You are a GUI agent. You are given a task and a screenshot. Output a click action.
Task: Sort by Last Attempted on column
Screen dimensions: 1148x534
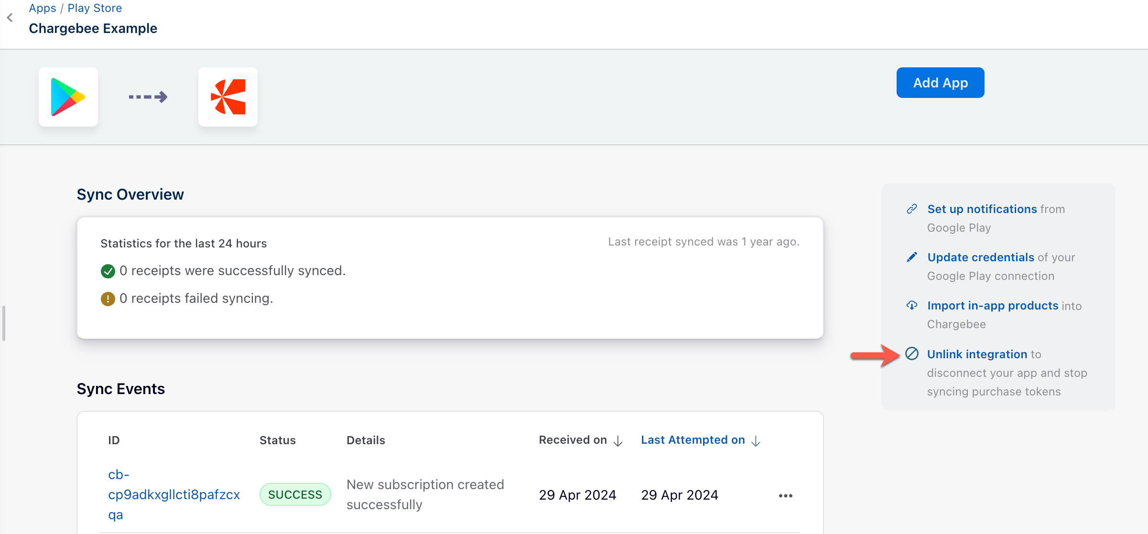click(693, 440)
